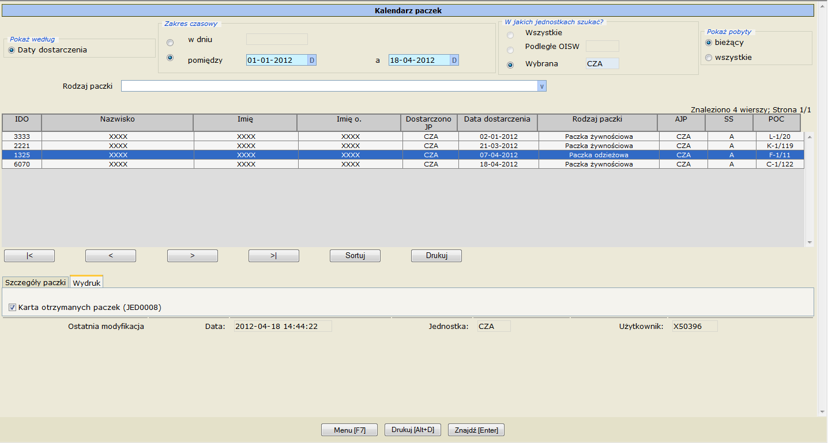Select row with IDO 2221

click(403, 146)
